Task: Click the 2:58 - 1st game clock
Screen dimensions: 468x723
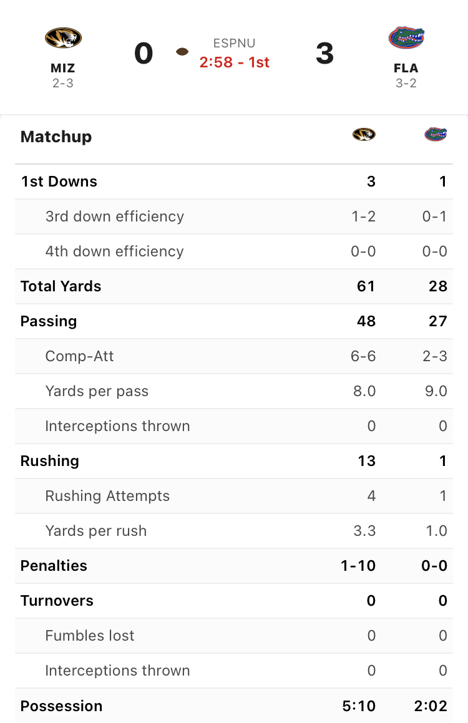Action: tap(234, 62)
